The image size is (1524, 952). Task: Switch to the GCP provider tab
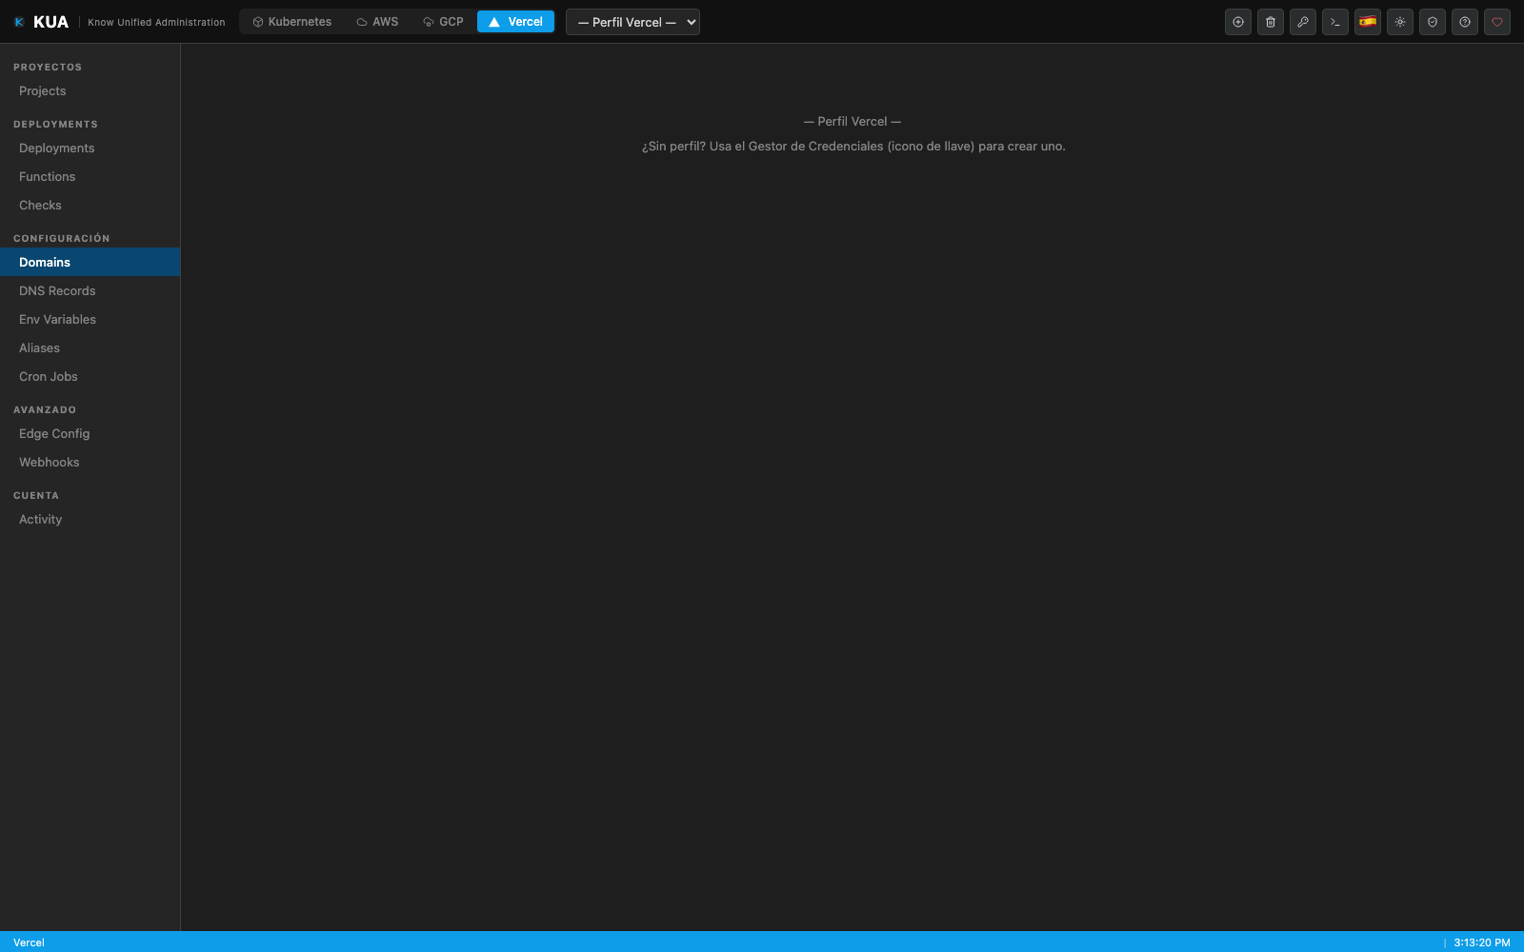pyautogui.click(x=443, y=22)
